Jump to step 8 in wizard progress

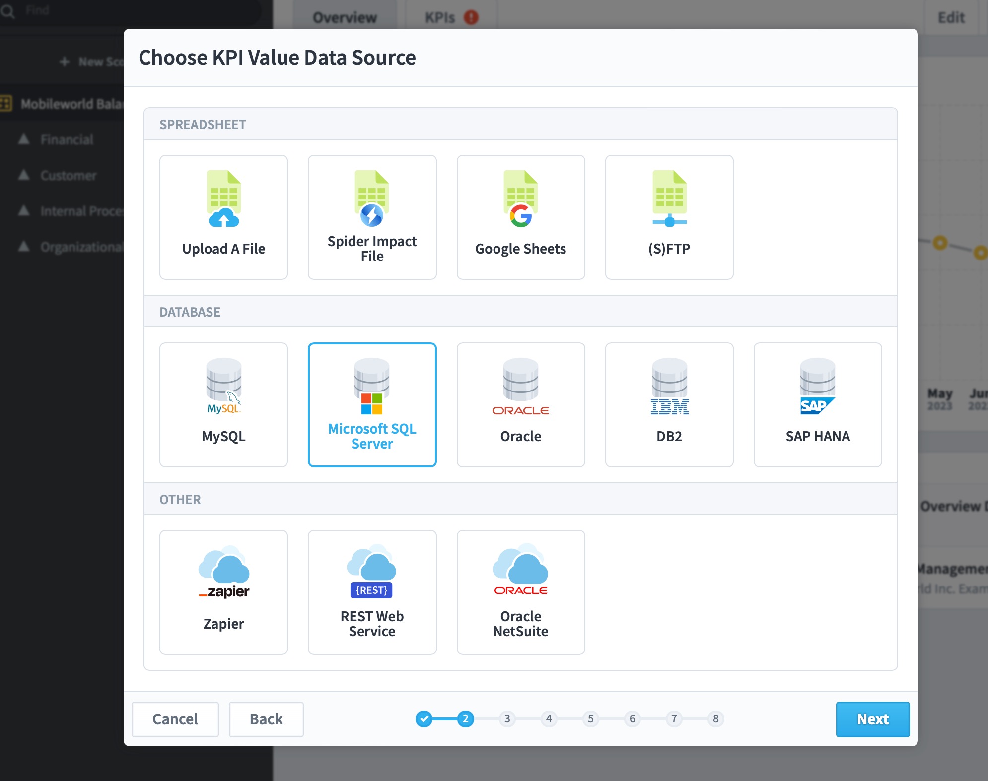click(715, 718)
